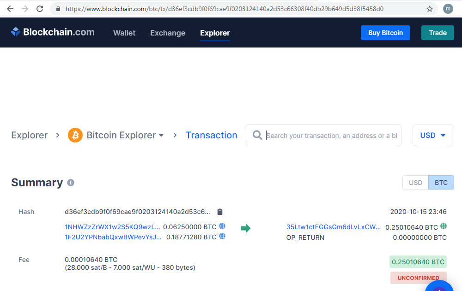The height and width of the screenshot is (291, 462).
Task: Open the Exchange menu item
Action: pos(168,33)
